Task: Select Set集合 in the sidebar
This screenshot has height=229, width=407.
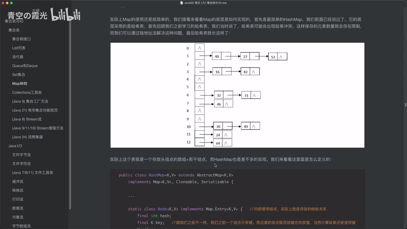Action: (18, 74)
